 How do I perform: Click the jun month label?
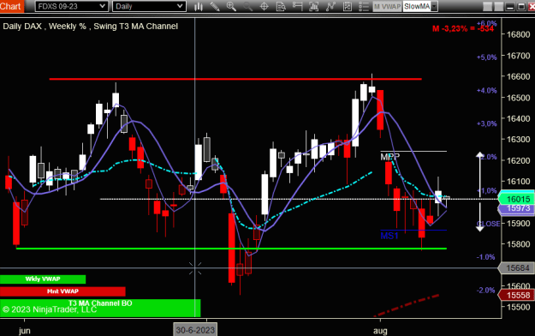(25, 331)
